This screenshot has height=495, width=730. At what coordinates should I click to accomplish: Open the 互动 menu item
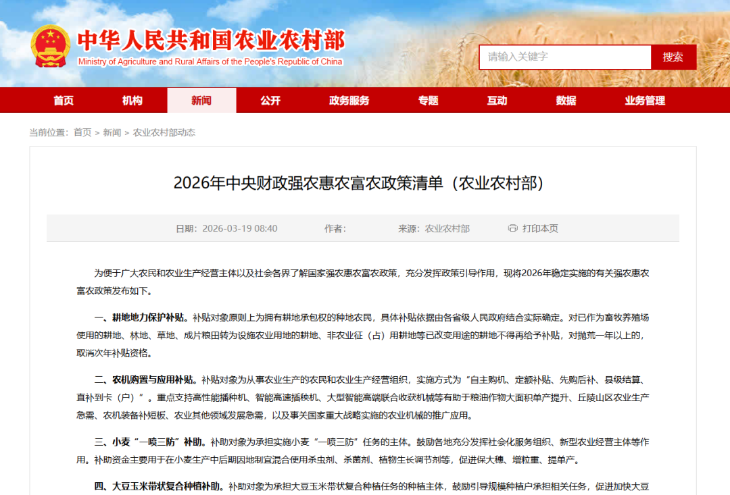point(497,101)
